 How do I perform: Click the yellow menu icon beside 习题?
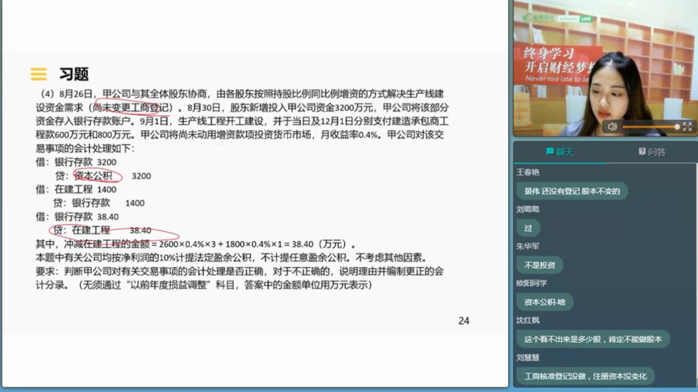pos(38,74)
